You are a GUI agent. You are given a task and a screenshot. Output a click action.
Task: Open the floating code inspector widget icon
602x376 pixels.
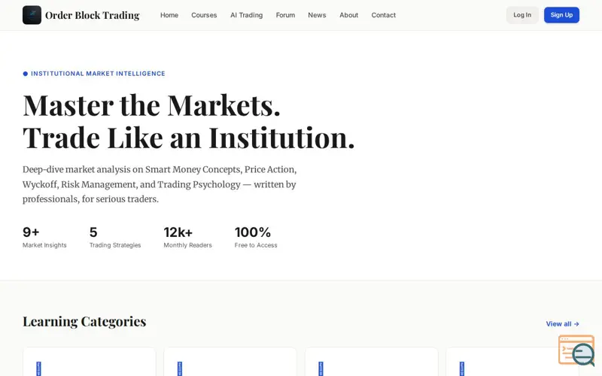[576, 350]
